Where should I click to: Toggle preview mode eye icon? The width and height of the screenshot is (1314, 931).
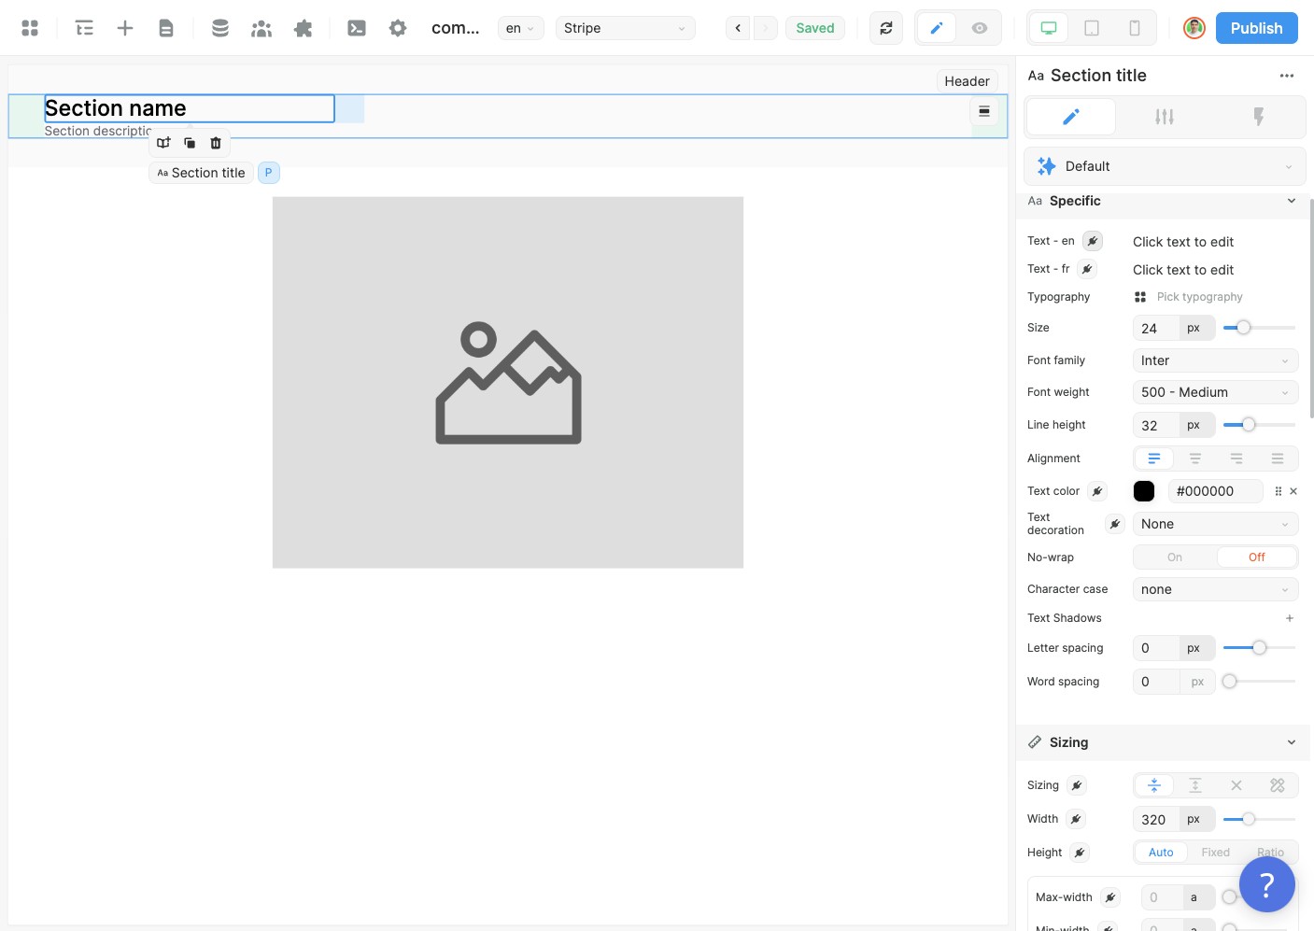[x=980, y=28]
